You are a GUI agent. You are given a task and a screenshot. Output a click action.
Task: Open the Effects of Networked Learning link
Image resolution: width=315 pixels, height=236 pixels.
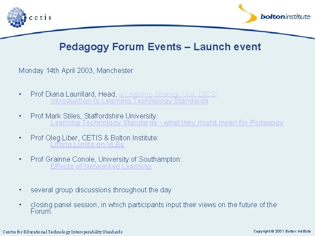click(x=101, y=166)
